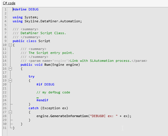Collapse the try block fold at line 19
The height and width of the screenshot is (136, 168).
point(10,80)
